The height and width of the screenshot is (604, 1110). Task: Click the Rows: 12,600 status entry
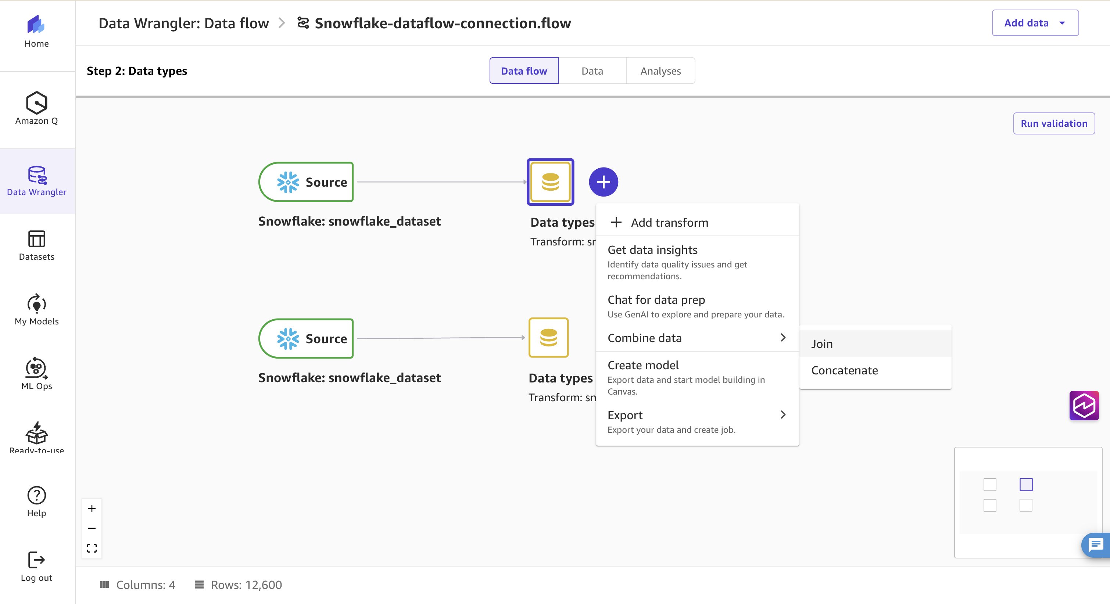tap(238, 584)
